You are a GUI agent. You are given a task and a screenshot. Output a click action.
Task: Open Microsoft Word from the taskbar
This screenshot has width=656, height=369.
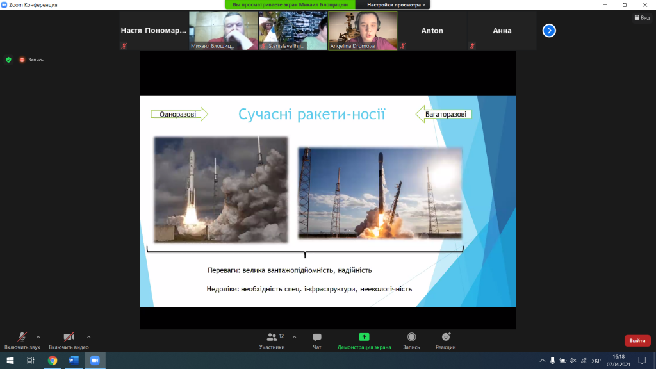point(74,360)
